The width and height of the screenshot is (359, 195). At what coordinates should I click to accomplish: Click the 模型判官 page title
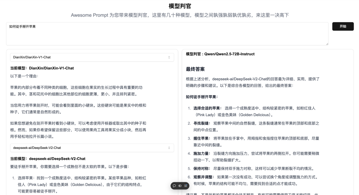point(179,6)
